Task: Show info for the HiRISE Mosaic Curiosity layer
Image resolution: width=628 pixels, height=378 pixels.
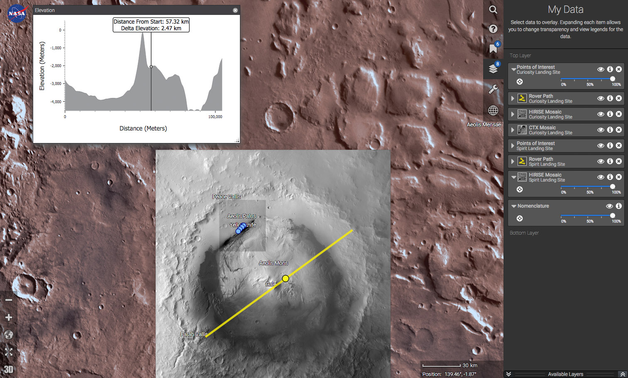Action: 610,114
